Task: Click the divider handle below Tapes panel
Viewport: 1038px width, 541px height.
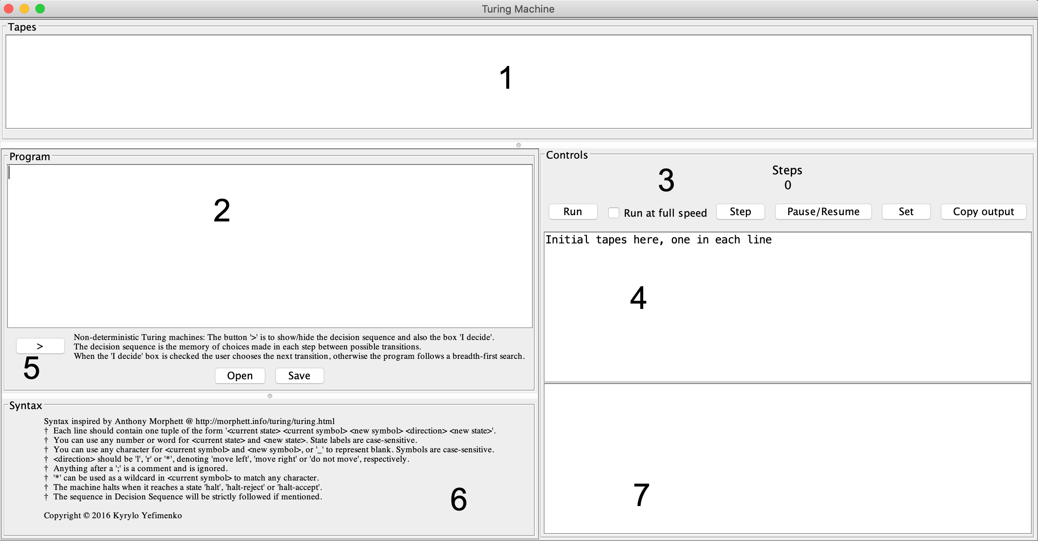Action: coord(518,145)
